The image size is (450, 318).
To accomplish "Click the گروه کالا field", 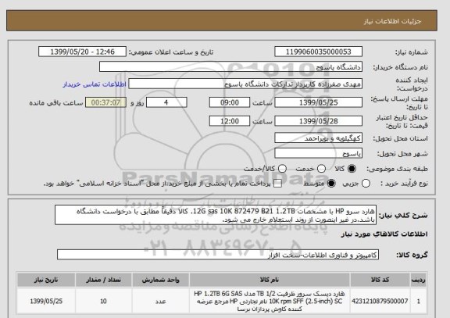I will [x=218, y=255].
